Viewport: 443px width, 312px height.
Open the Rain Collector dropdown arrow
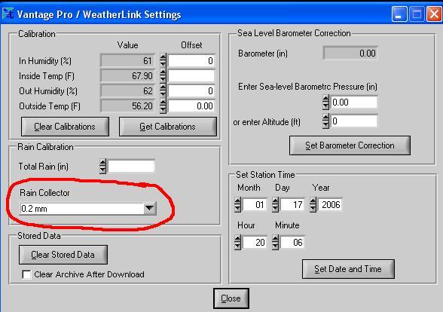149,209
